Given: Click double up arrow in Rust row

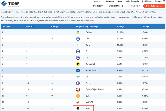Looking at the screenshot, I should (x=52, y=109).
